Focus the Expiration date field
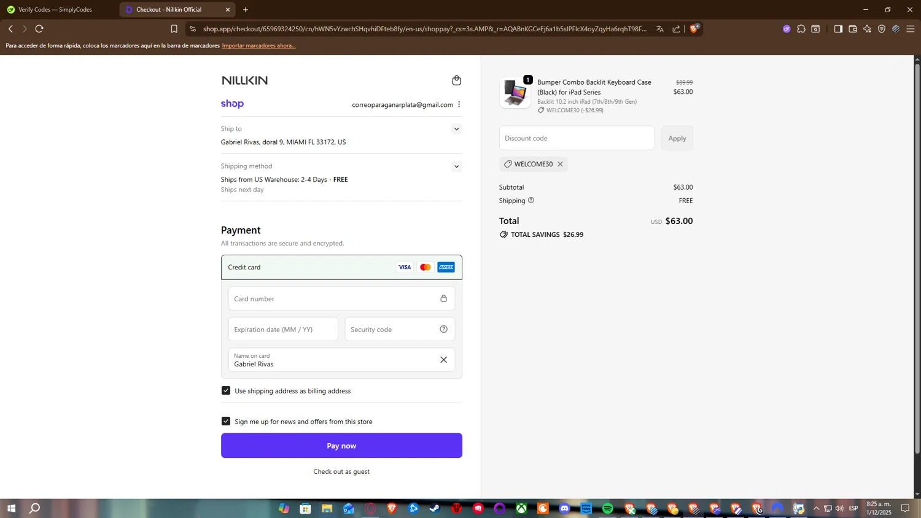This screenshot has height=518, width=921. (x=283, y=330)
